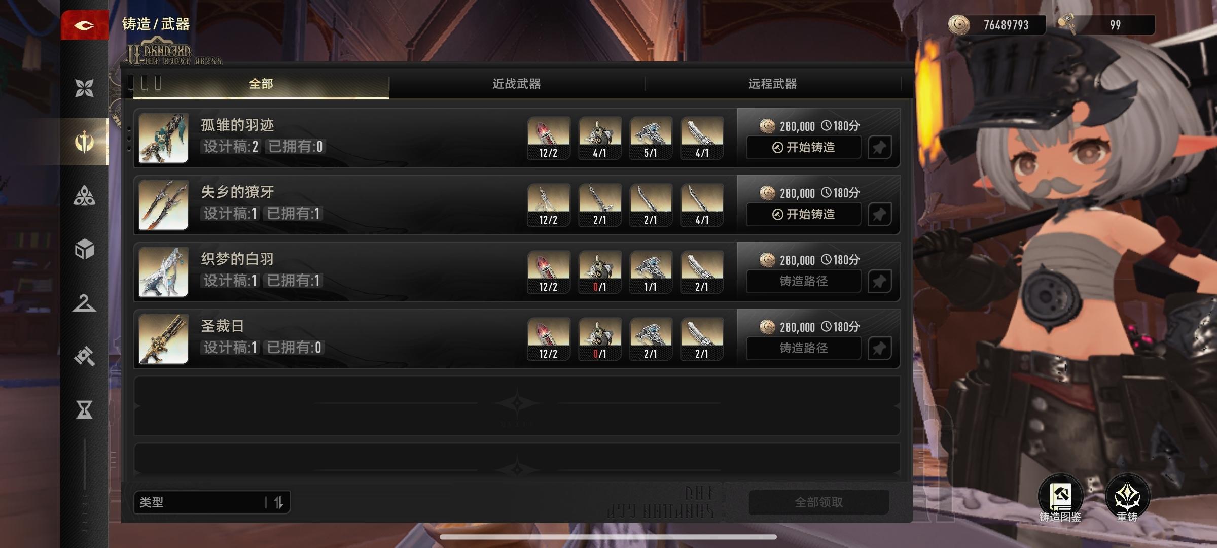
Task: Pin the 孤雏的羽迹 weapon recipe
Action: tap(879, 148)
